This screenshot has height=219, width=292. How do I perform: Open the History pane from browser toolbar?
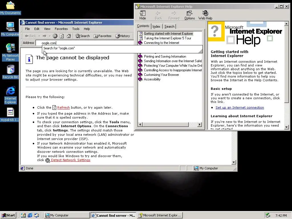click(122, 36)
